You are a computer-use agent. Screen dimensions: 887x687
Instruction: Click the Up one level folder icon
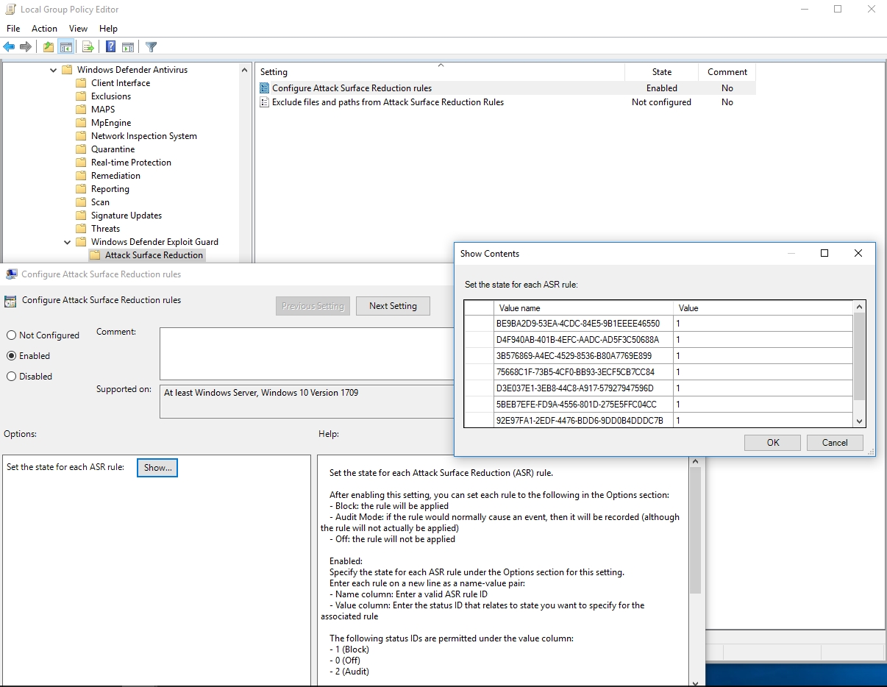point(49,47)
